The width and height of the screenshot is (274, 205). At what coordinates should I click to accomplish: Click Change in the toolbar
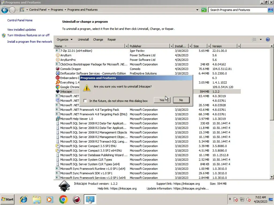click(x=98, y=40)
